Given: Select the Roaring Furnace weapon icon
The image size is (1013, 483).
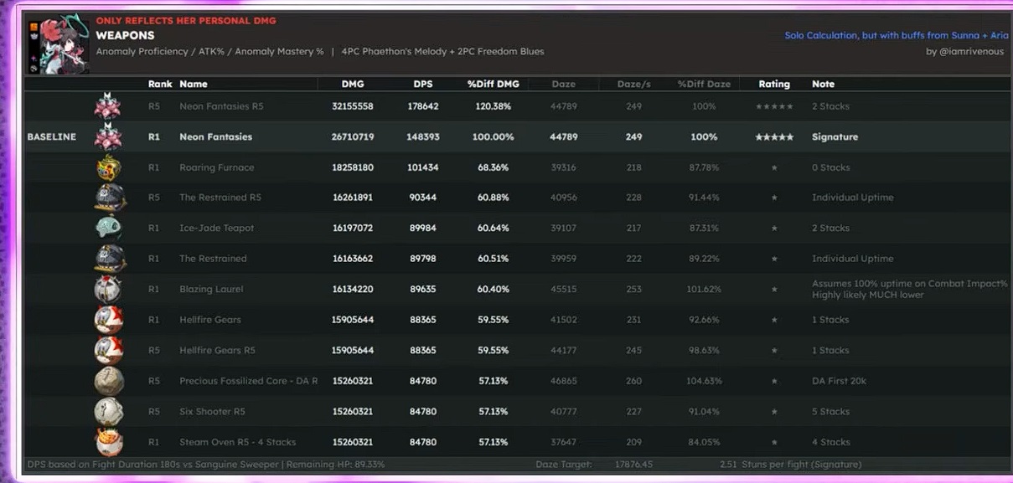Looking at the screenshot, I should [x=110, y=167].
